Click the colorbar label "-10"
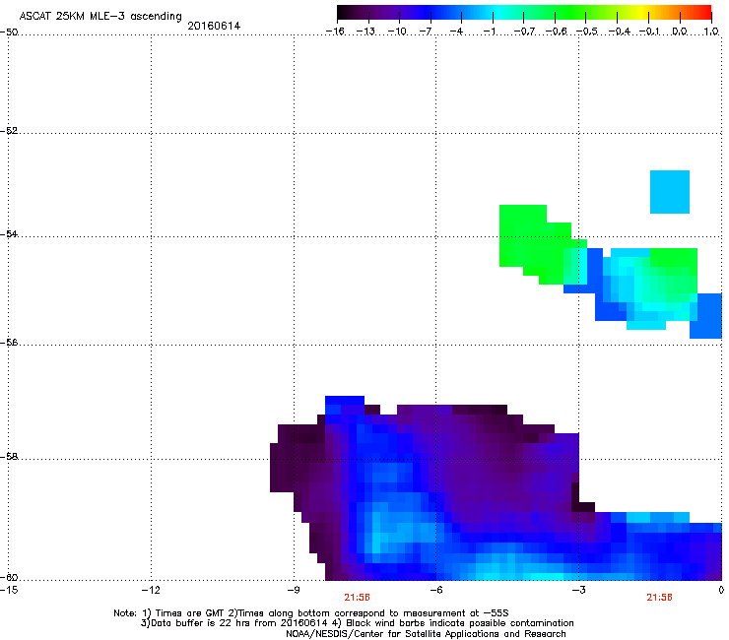 point(397,32)
